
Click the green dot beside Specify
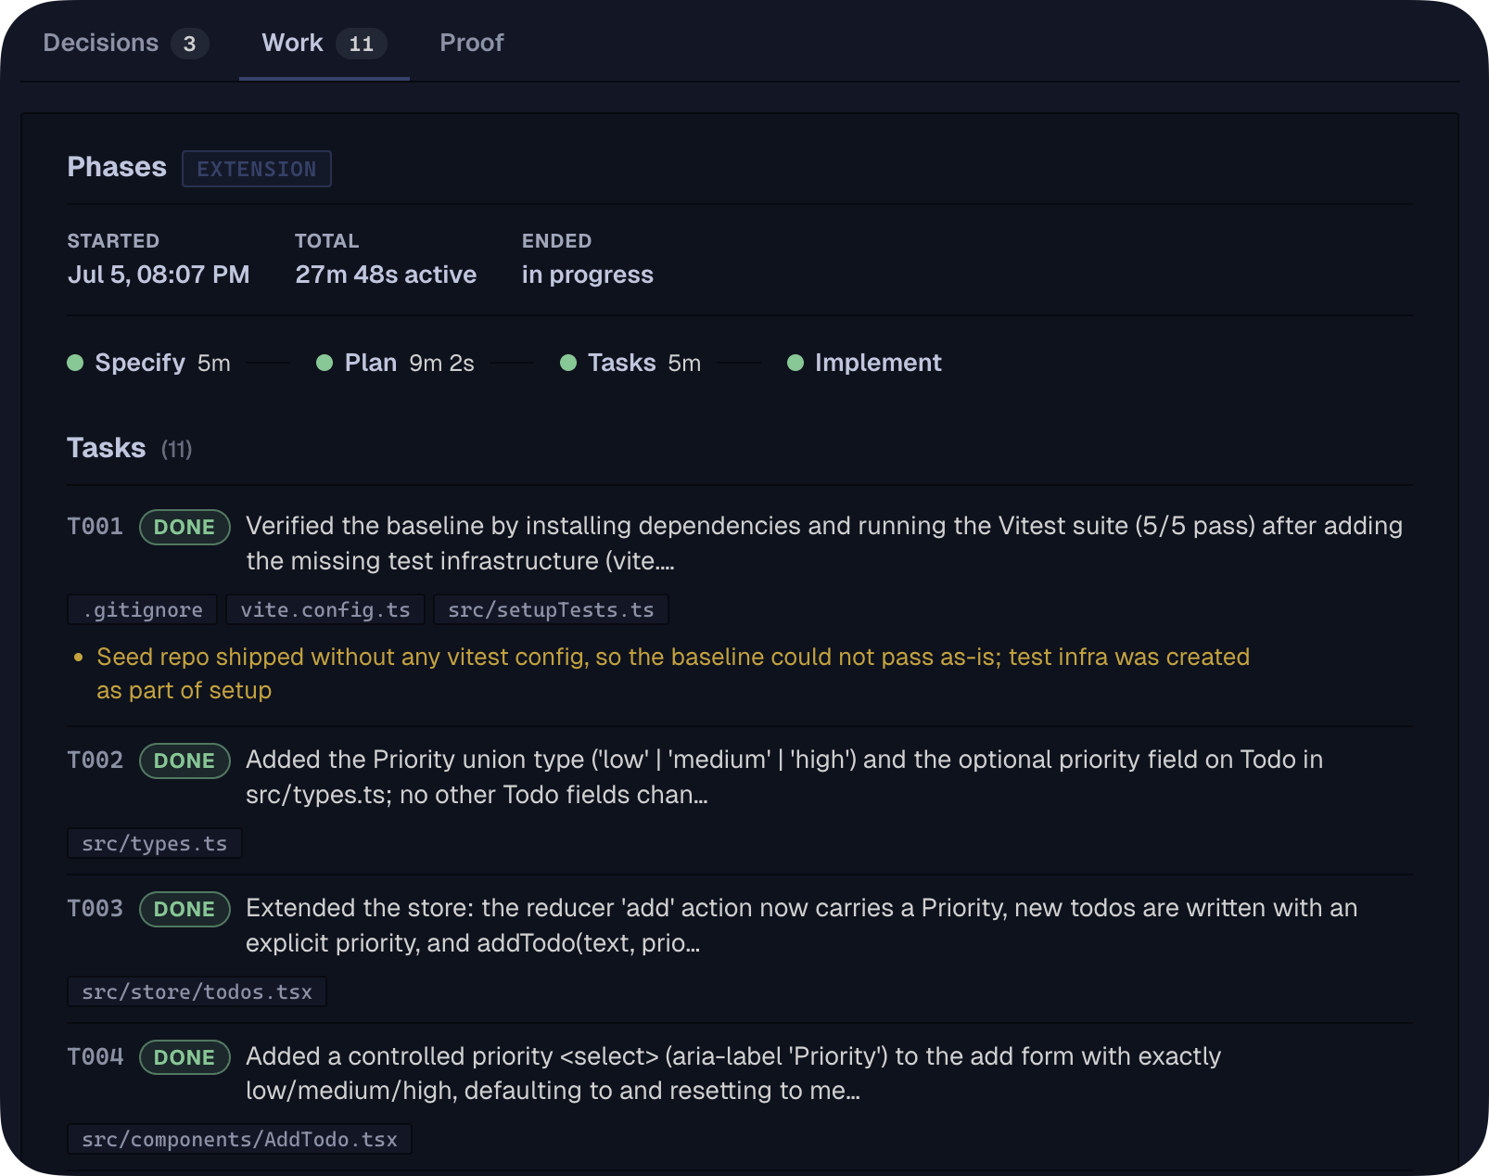[x=76, y=363]
